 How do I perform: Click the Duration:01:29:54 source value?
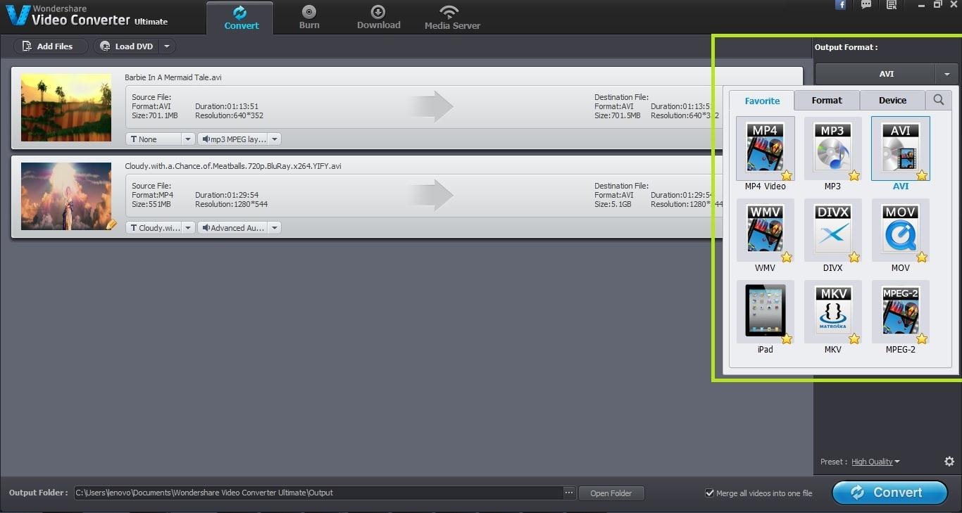227,195
